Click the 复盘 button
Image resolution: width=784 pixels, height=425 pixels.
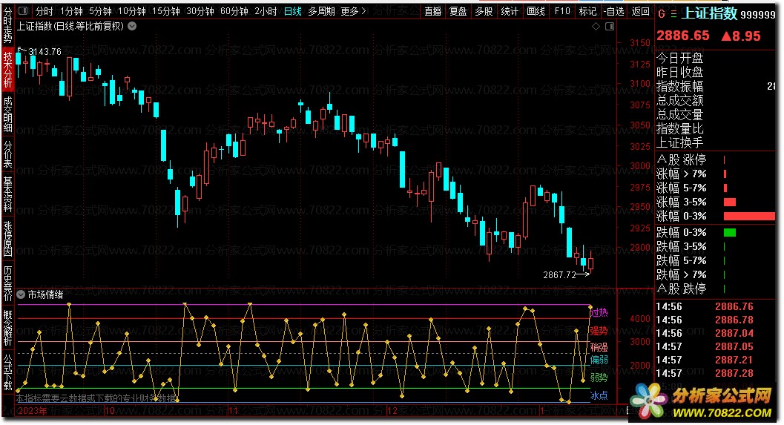458,11
